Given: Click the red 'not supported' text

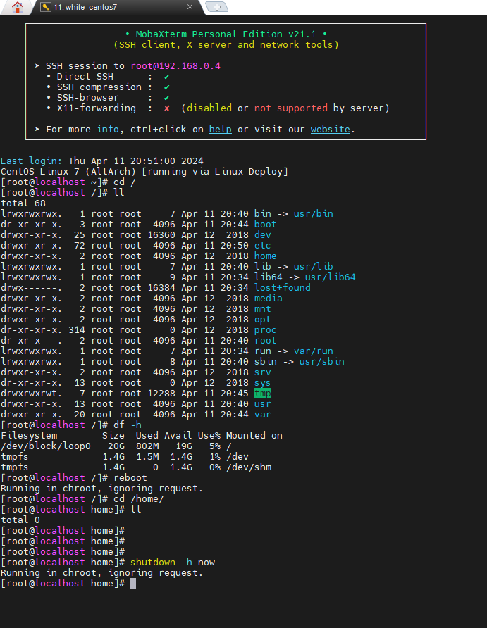Looking at the screenshot, I should pyautogui.click(x=291, y=108).
